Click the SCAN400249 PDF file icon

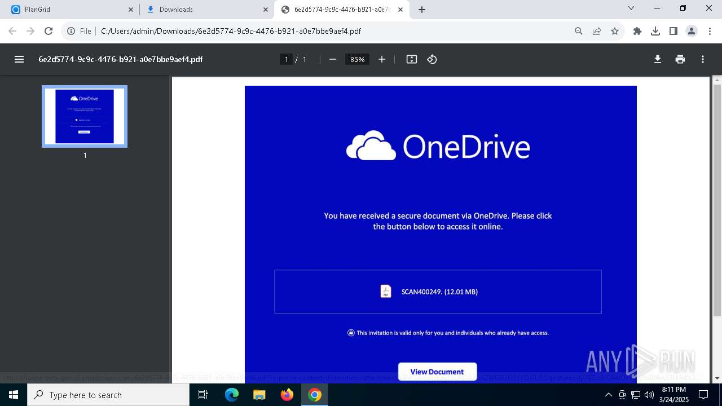[386, 291]
